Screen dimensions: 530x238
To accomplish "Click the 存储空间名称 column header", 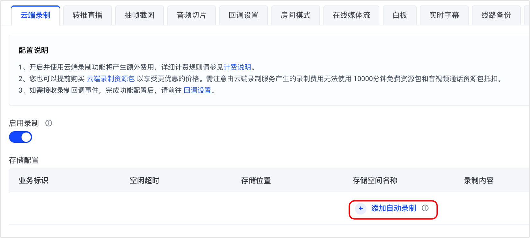I will 375,180.
